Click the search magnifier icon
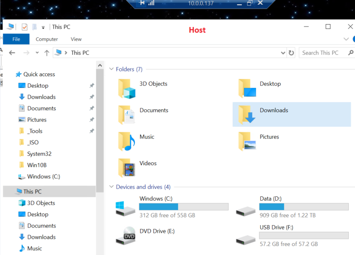Image resolution: width=355 pixels, height=255 pixels. click(350, 53)
